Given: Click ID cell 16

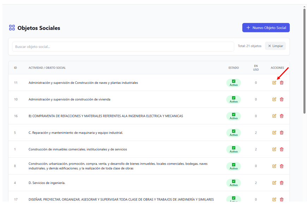Looking at the screenshot, I should tap(16, 116).
